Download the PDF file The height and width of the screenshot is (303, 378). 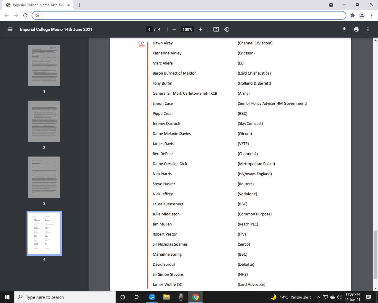tap(344, 29)
